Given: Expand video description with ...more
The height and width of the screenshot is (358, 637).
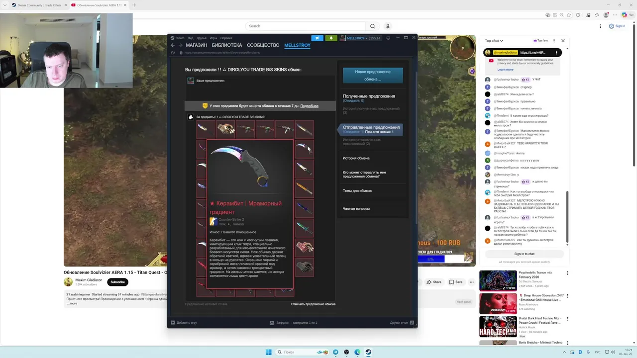Looking at the screenshot, I should point(72,303).
